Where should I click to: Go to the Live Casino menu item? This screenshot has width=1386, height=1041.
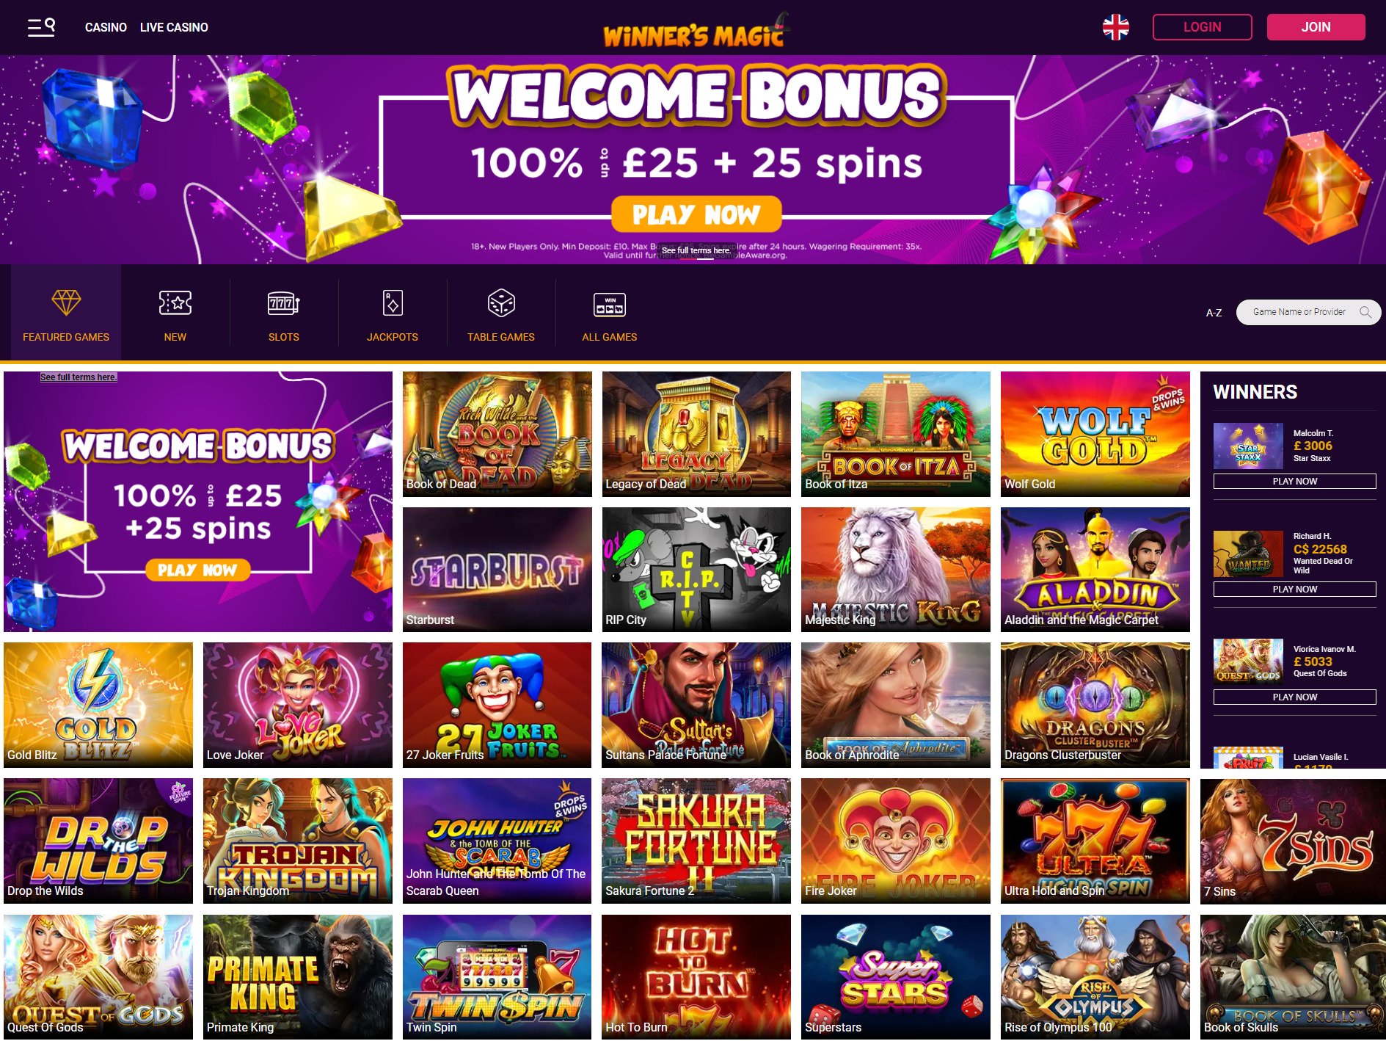tap(174, 27)
